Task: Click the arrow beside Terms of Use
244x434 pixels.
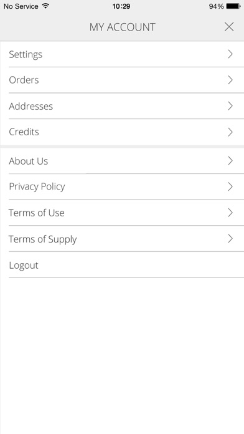Action: tap(230, 213)
